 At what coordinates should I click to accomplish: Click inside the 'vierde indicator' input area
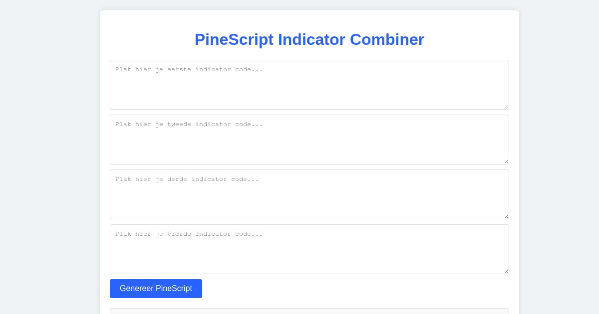[309, 249]
